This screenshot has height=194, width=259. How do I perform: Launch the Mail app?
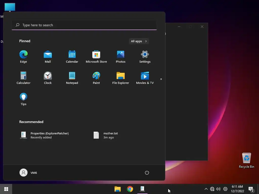(x=48, y=57)
